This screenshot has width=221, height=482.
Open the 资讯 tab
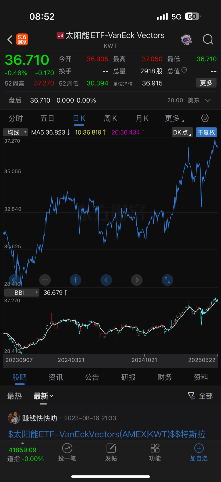tap(56, 377)
